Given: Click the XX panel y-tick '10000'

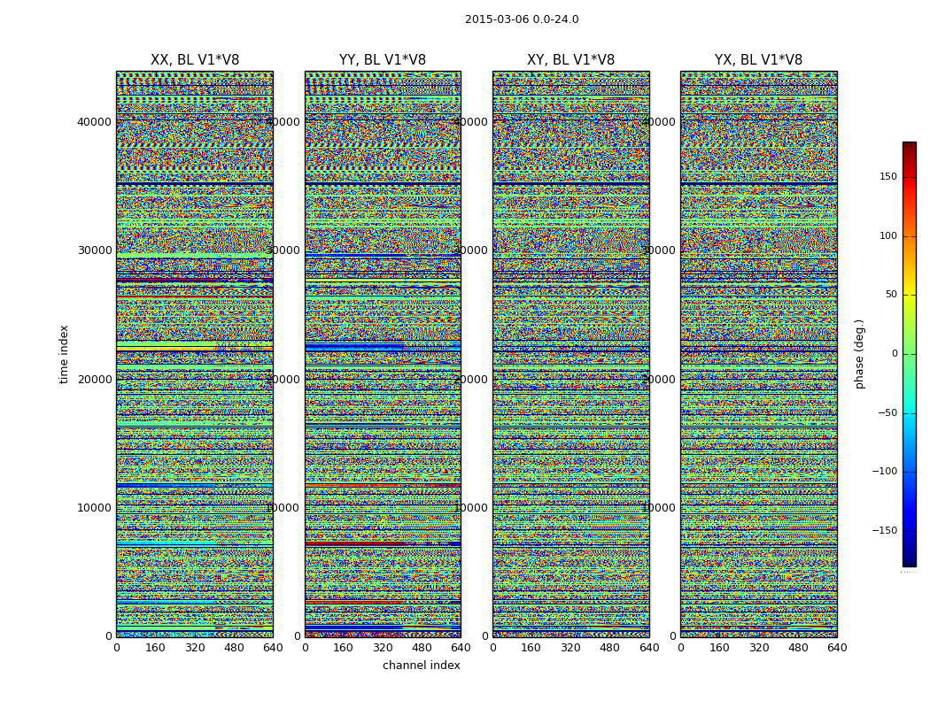Looking at the screenshot, I should [x=94, y=508].
